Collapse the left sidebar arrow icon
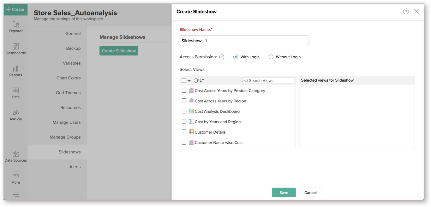 click(x=15, y=195)
